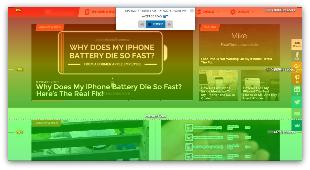Close the date range popup

point(192,11)
